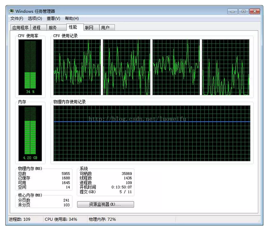Click status bar 进程数: 109
The width and height of the screenshot is (268, 234).
19,219
